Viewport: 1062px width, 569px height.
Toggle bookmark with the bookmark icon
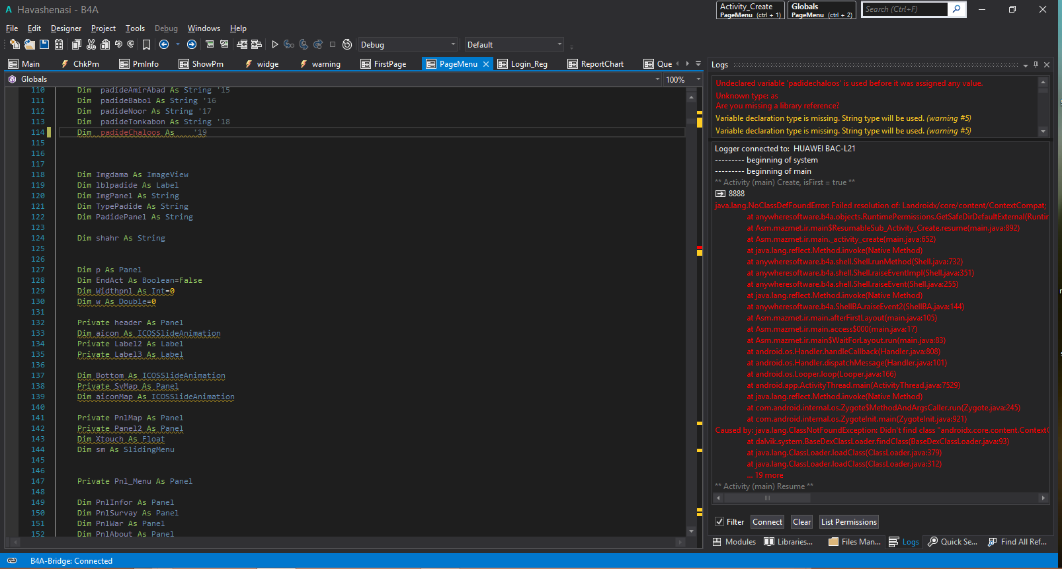tap(146, 44)
